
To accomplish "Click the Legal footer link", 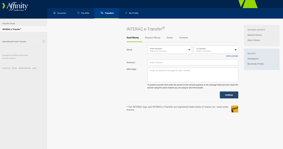I will (x=34, y=68).
